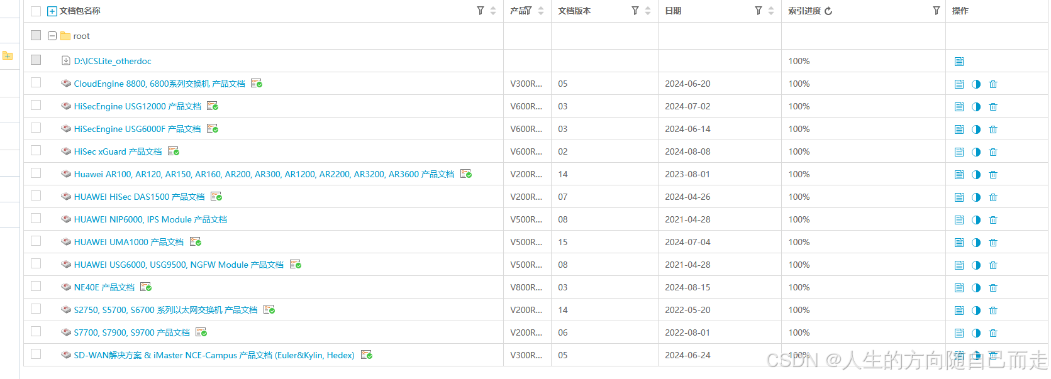Image resolution: width=1051 pixels, height=379 pixels.
Task: Open filter for 文档包名称 column
Action: pyautogui.click(x=481, y=11)
